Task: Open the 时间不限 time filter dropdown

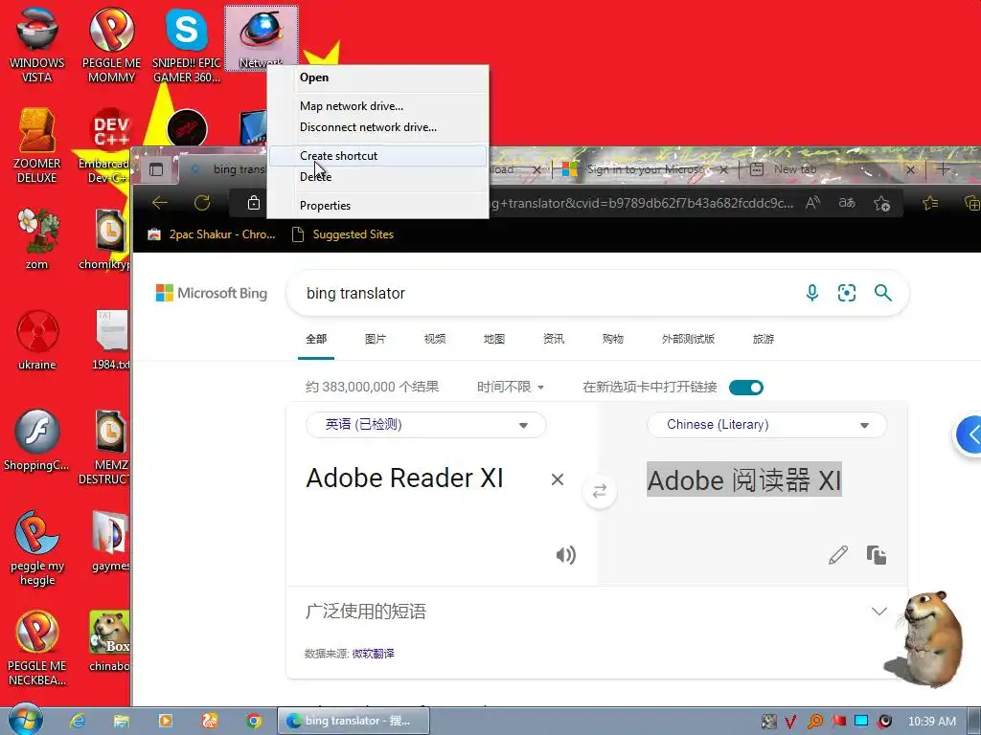Action: (511, 387)
